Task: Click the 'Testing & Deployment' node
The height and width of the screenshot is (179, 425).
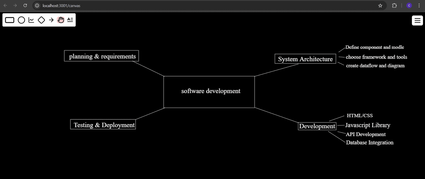Action: pos(103,125)
